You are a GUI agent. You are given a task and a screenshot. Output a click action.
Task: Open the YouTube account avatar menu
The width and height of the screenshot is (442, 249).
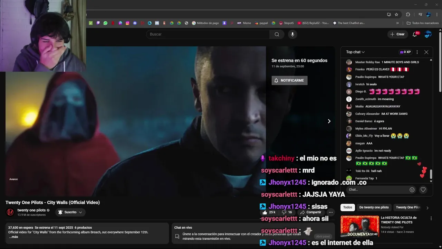(428, 34)
